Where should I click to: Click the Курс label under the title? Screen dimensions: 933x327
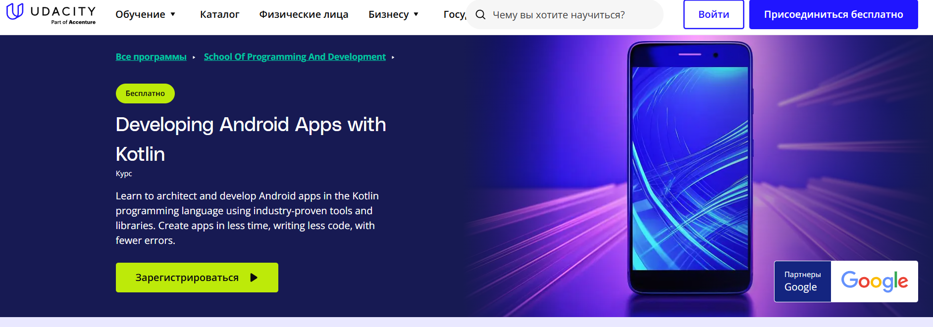tap(124, 174)
